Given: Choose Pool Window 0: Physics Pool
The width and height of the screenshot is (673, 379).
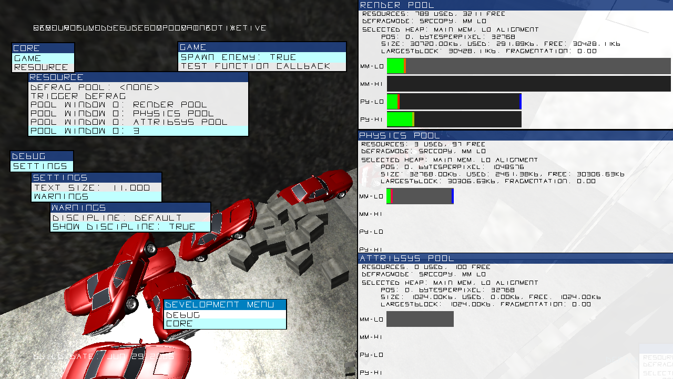Looking at the screenshot, I should click(138, 114).
